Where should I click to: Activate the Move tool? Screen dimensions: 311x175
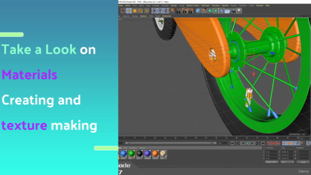(129, 11)
